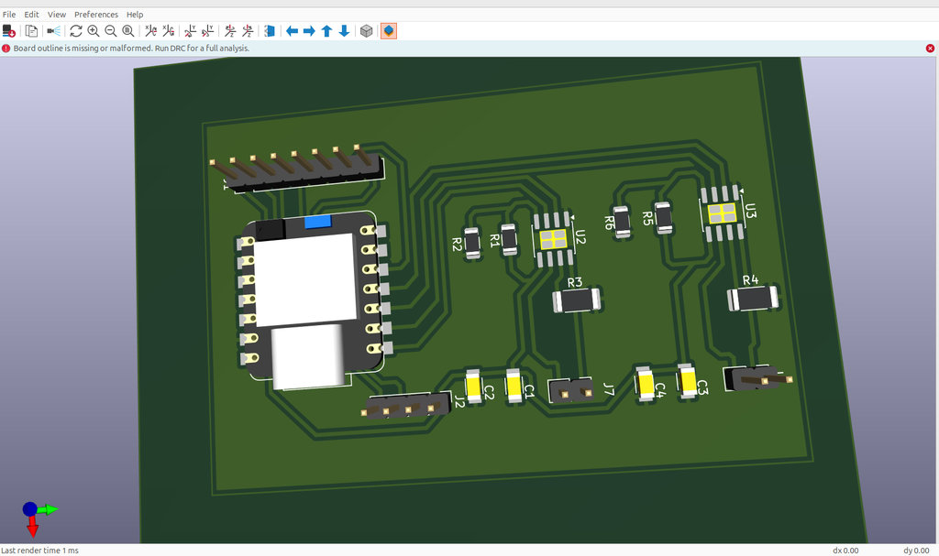Click the angled 2-pin header beside C3

tap(757, 377)
